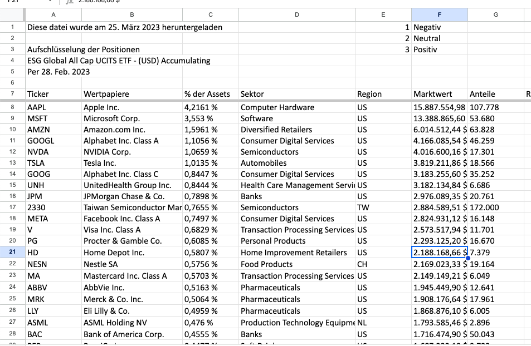
Task: Select column B header
Action: (132, 14)
